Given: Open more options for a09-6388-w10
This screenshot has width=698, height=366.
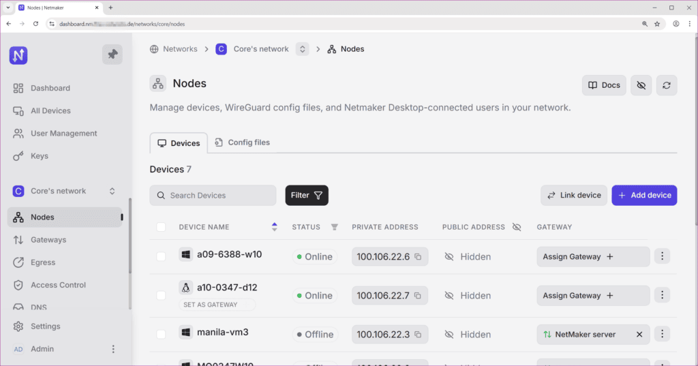Looking at the screenshot, I should click(662, 256).
